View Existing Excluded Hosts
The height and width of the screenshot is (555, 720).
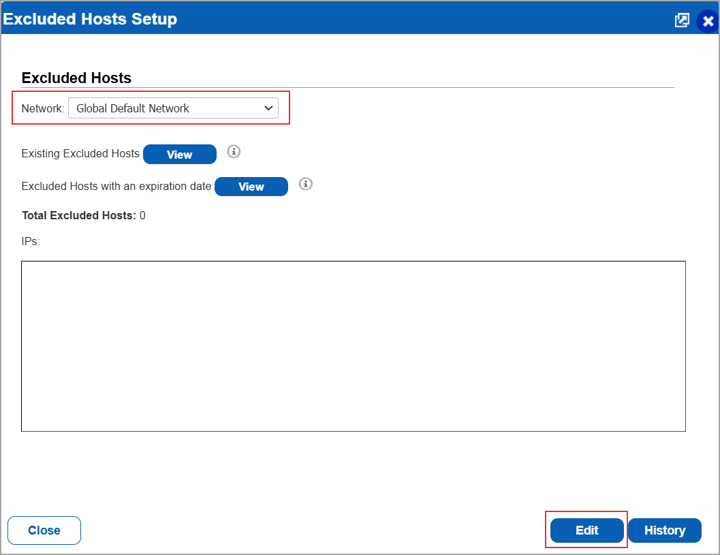[180, 155]
